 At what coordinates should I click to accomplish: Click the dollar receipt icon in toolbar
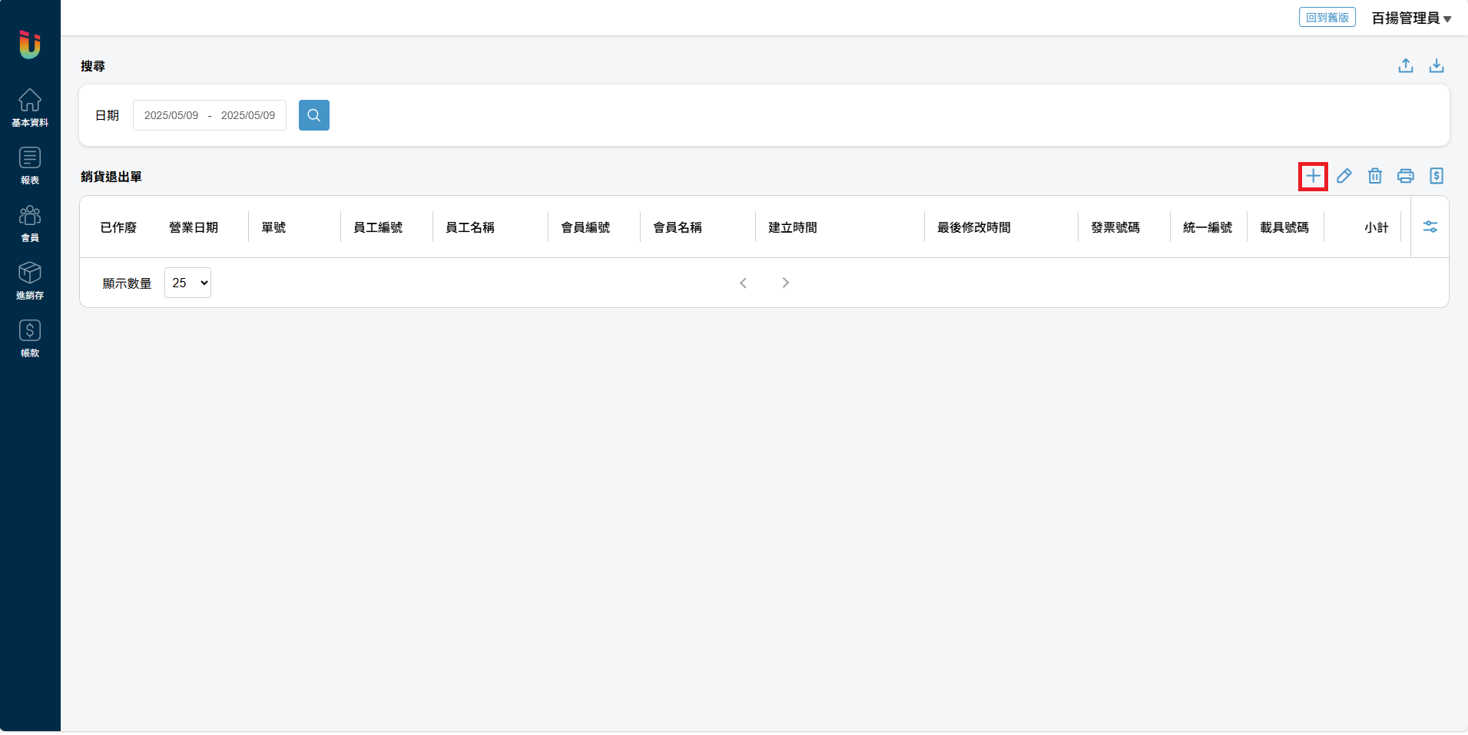(x=1436, y=176)
